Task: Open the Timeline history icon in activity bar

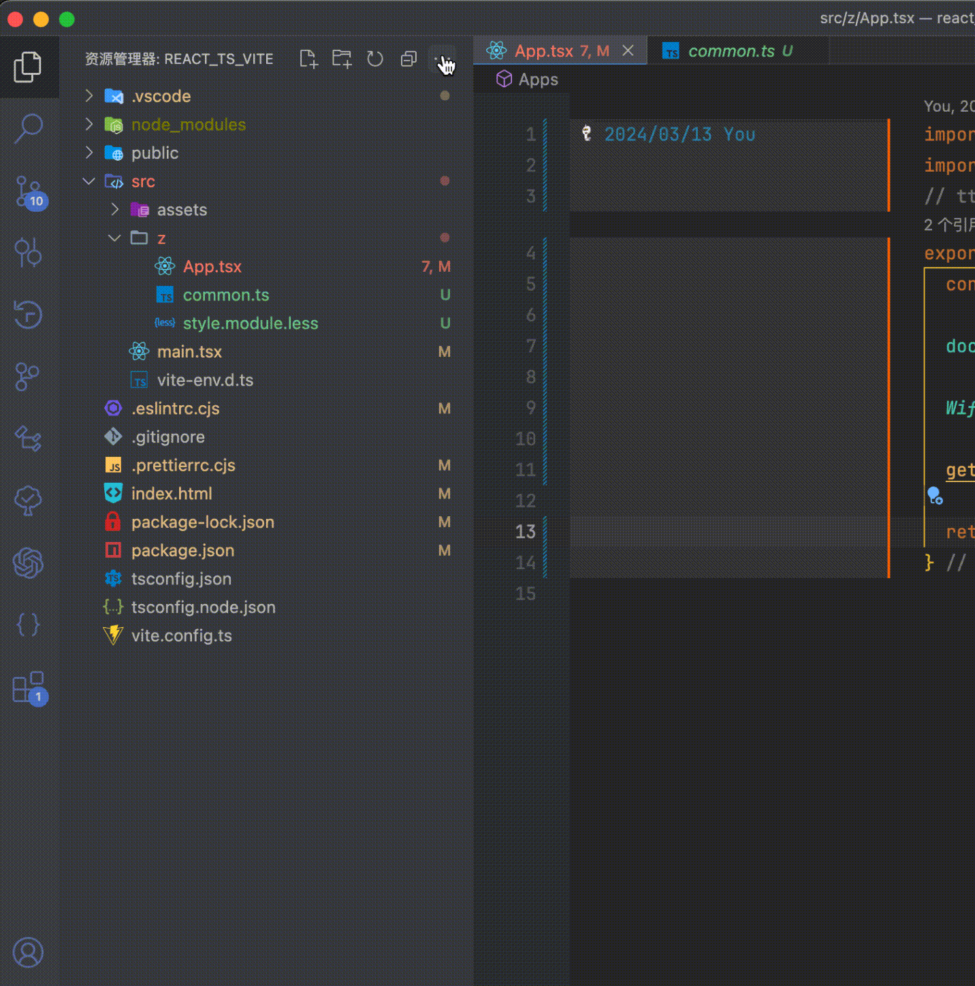Action: pos(28,314)
